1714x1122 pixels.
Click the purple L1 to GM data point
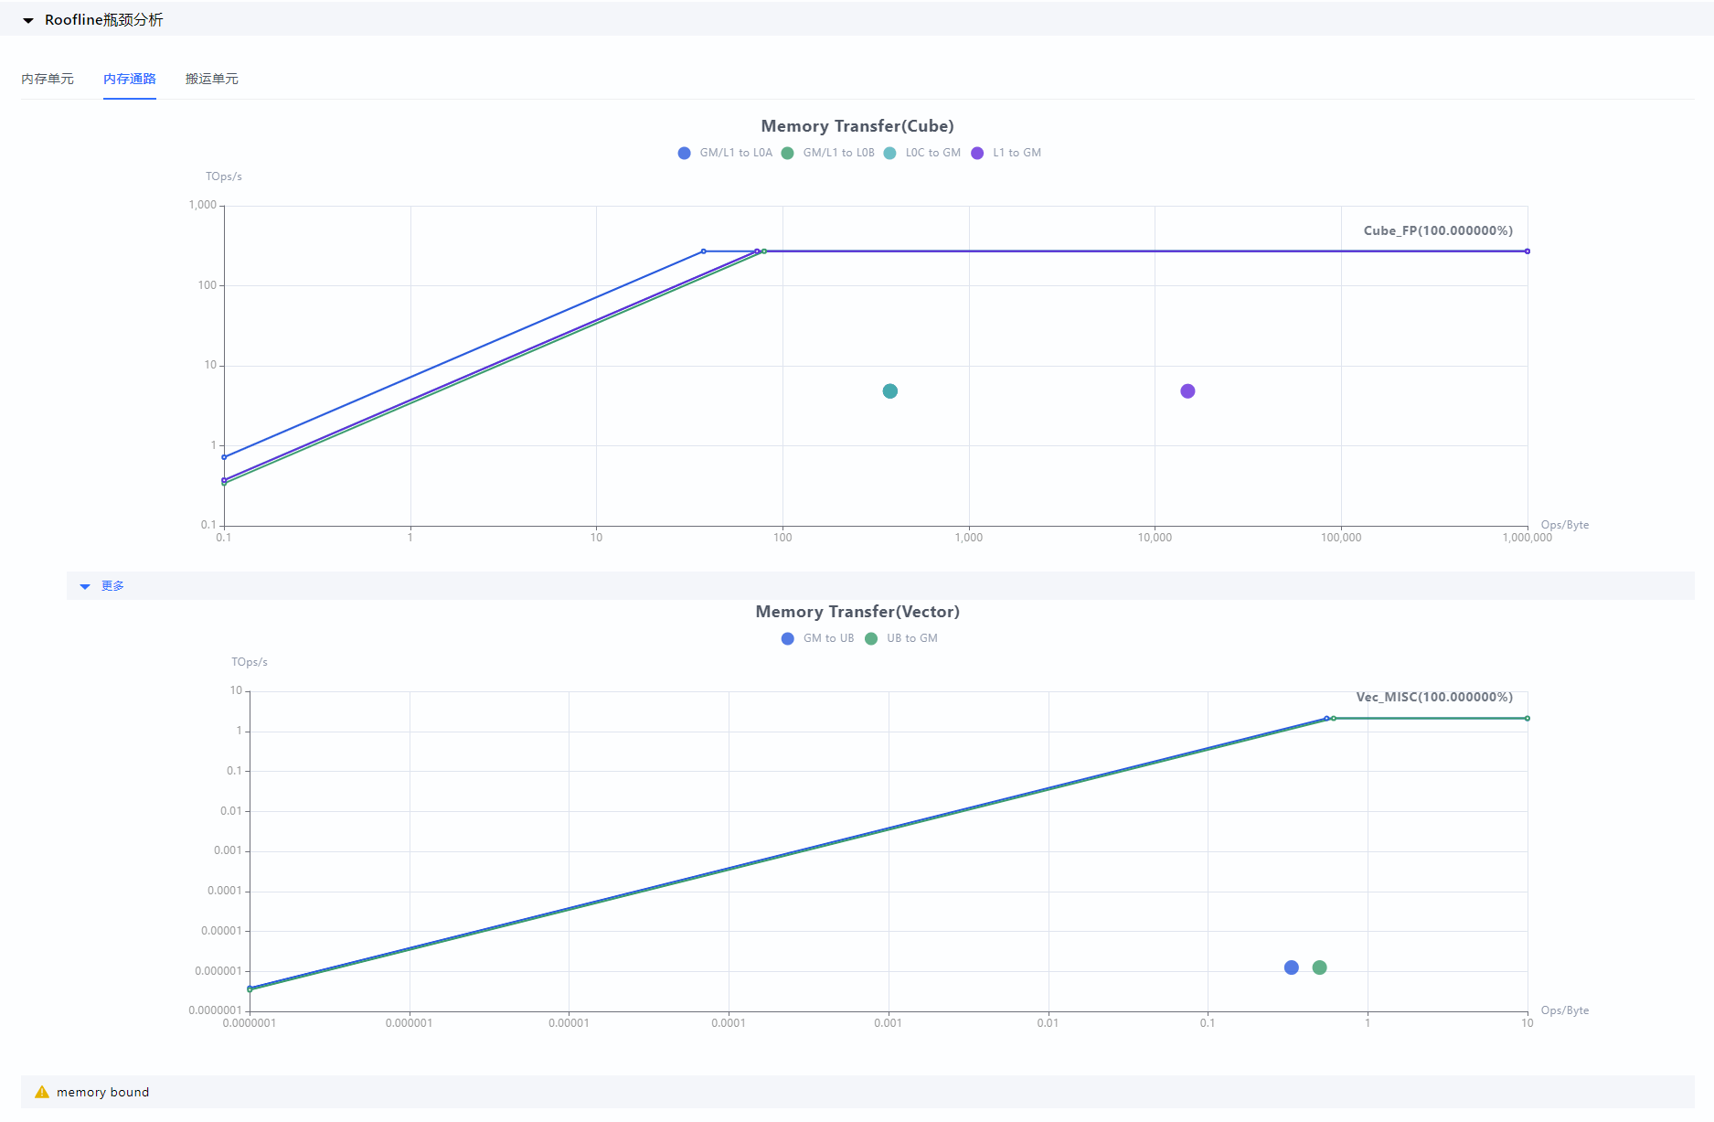[1187, 391]
